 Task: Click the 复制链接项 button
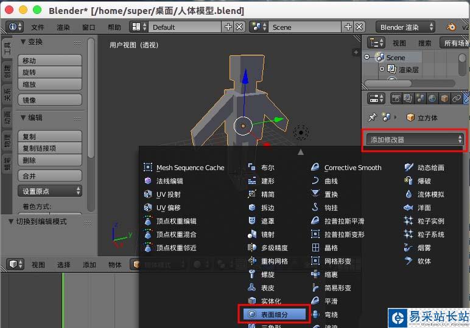[x=50, y=148]
